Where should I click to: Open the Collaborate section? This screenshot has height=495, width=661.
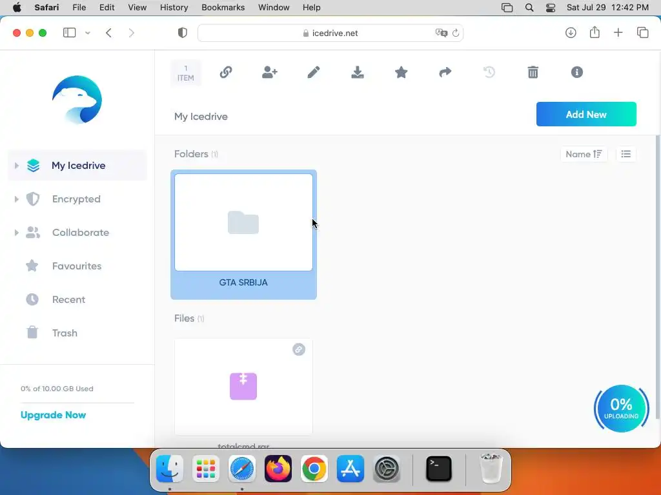pos(81,232)
